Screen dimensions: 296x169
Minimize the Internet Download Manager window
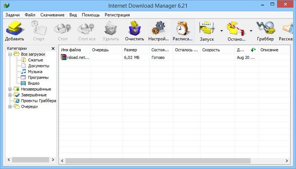pyautogui.click(x=263, y=4)
